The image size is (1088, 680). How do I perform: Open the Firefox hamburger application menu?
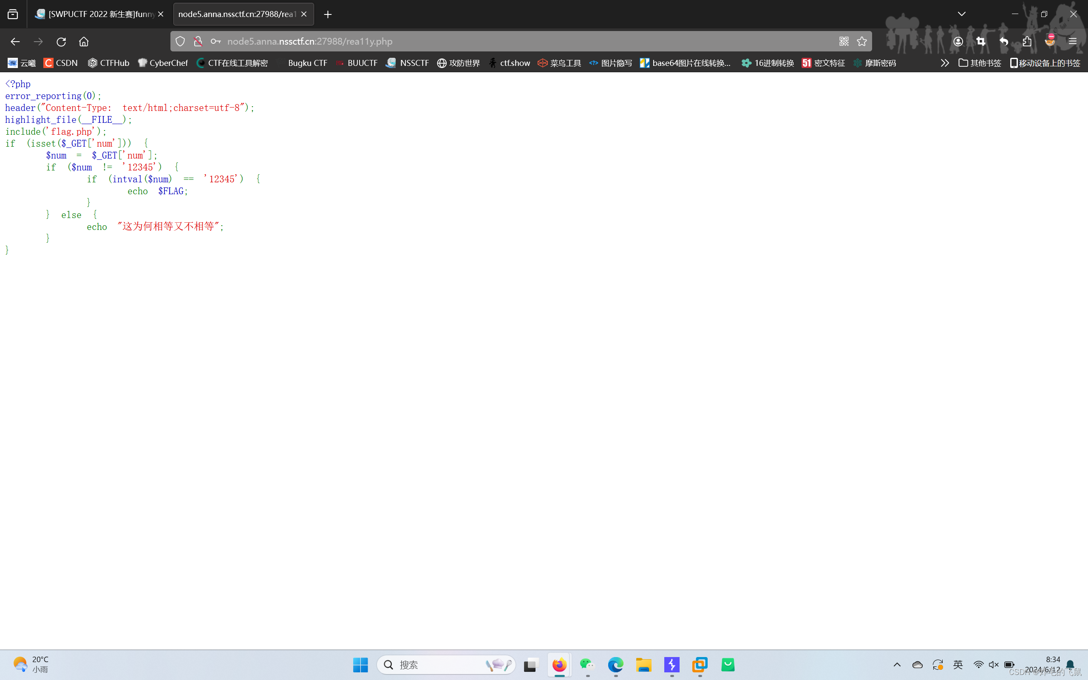(1073, 41)
